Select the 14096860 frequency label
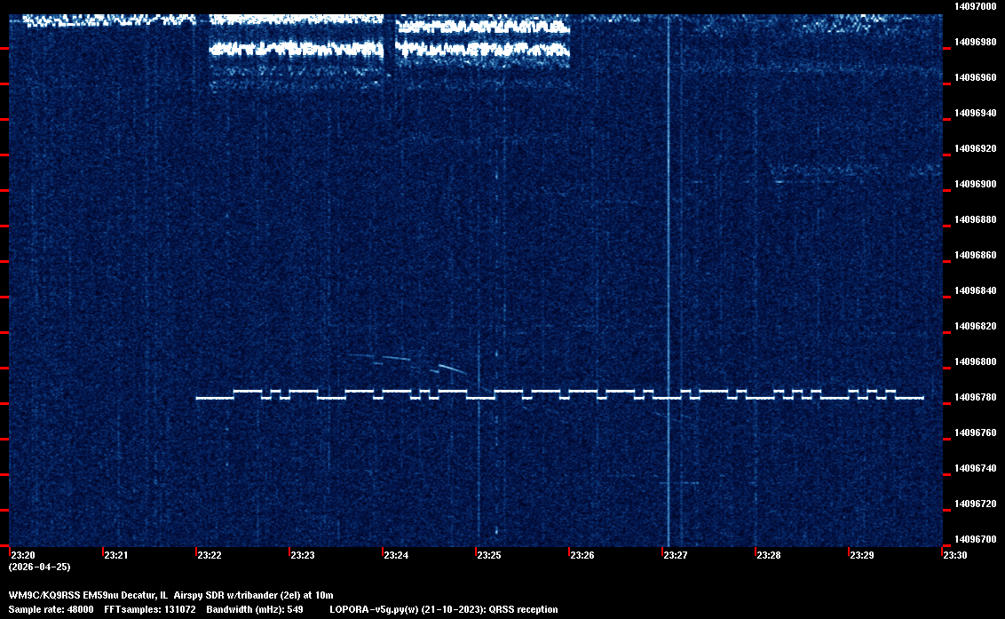Screen dimensions: 1005x619 tap(976, 255)
